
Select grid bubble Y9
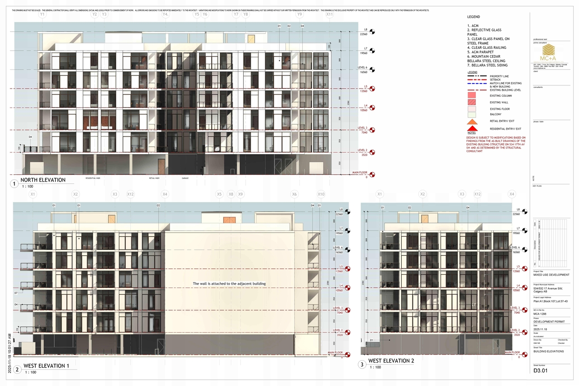coord(299,14)
